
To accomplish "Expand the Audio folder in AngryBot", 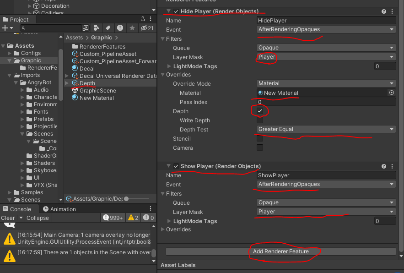I will click(x=22, y=90).
